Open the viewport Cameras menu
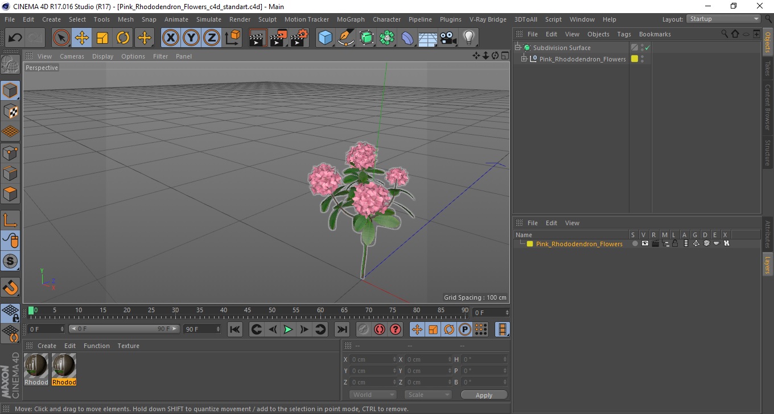The image size is (774, 414). pos(72,56)
